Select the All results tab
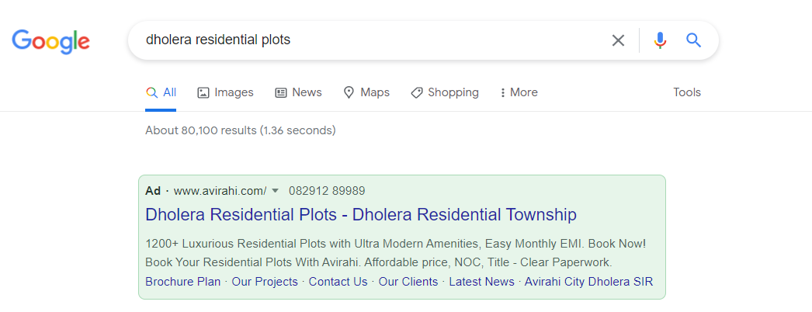The width and height of the screenshot is (812, 312). (x=161, y=92)
